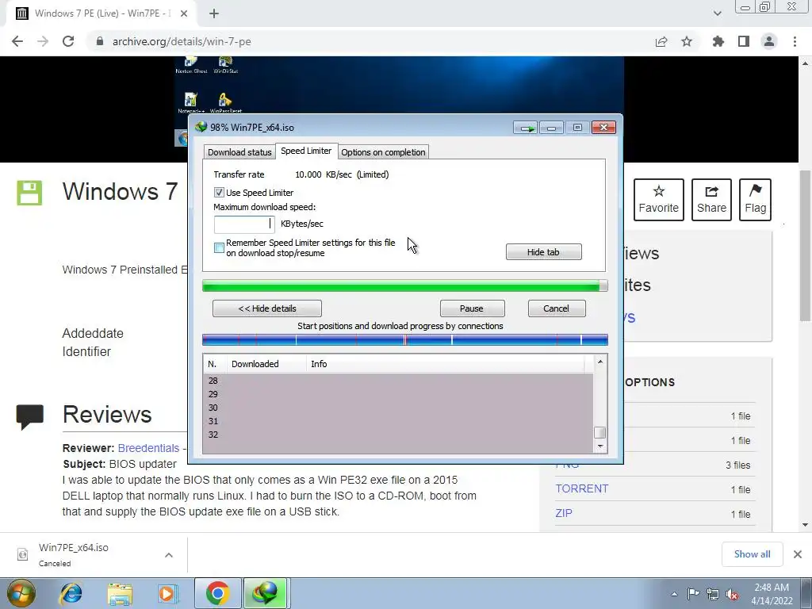Click IDM dialog's green arrow title button
812x609 pixels.
(x=526, y=128)
